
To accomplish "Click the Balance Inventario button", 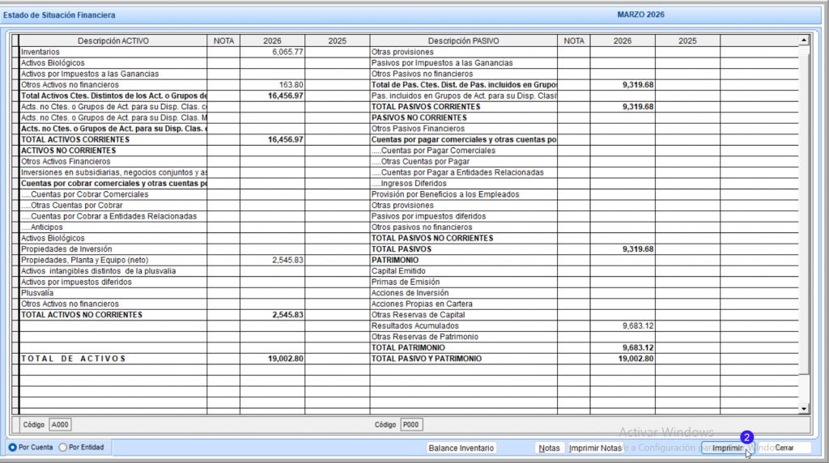I will (x=461, y=448).
